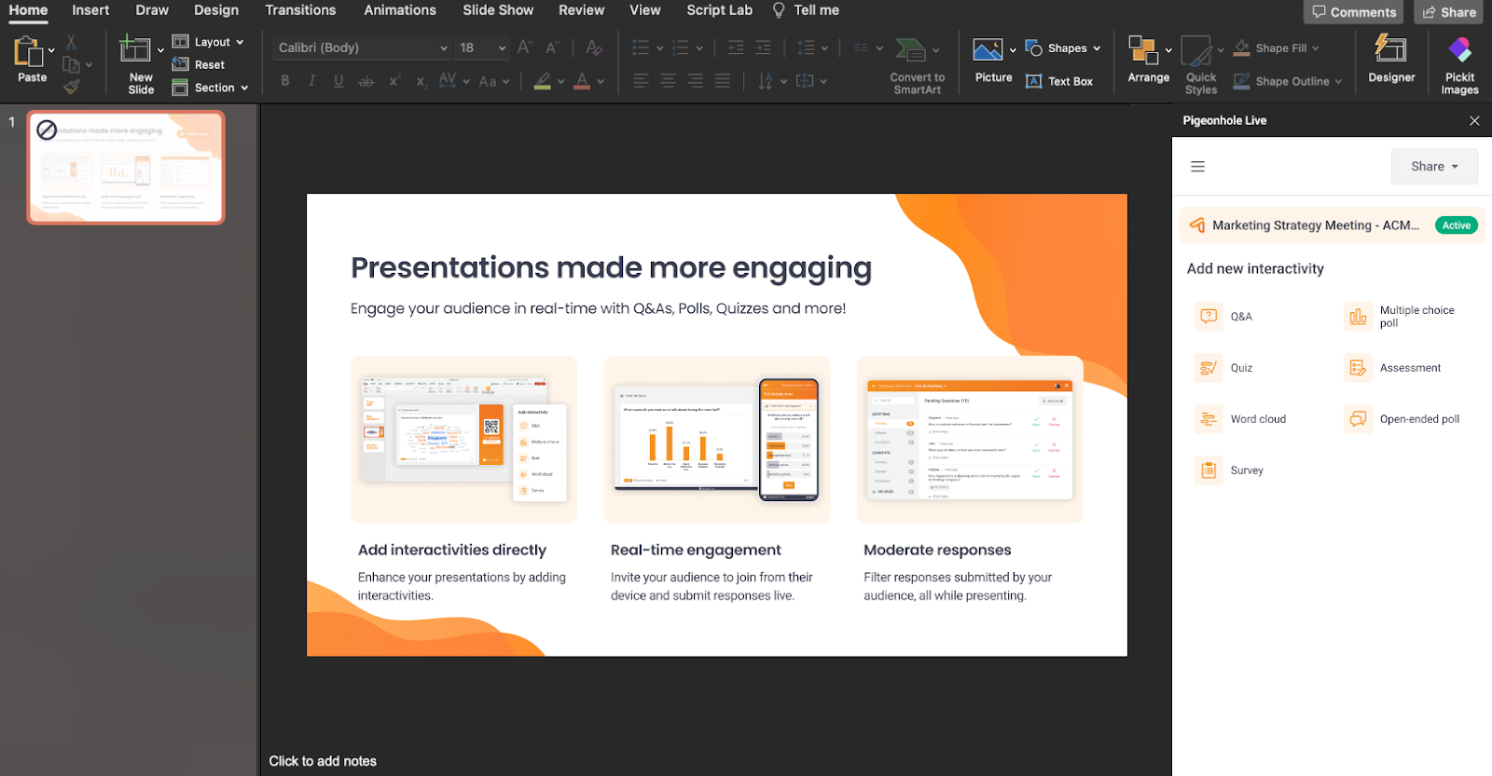Toggle underline formatting
The width and height of the screenshot is (1492, 776).
pyautogui.click(x=338, y=81)
